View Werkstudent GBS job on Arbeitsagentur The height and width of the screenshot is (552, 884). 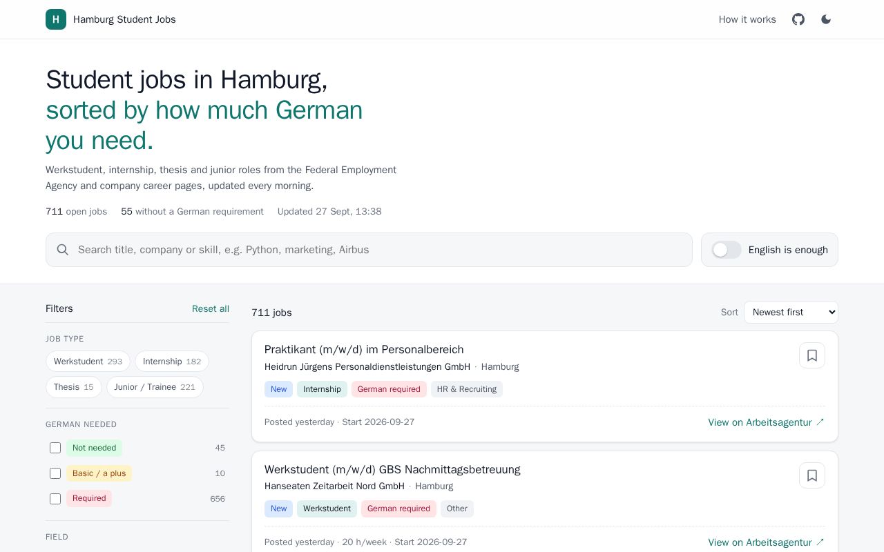(x=766, y=542)
